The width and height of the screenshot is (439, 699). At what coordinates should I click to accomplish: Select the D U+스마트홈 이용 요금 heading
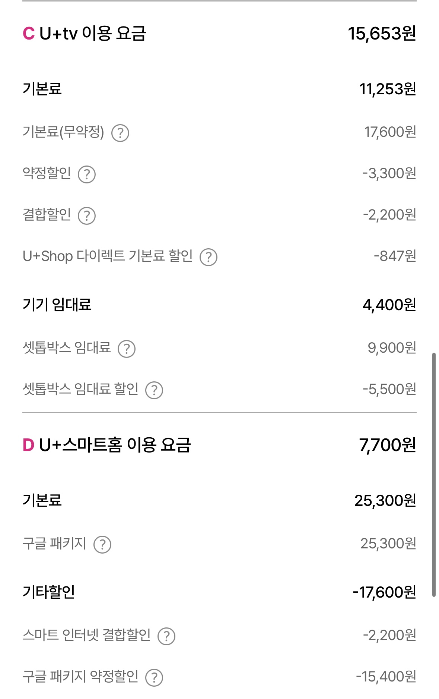click(107, 445)
